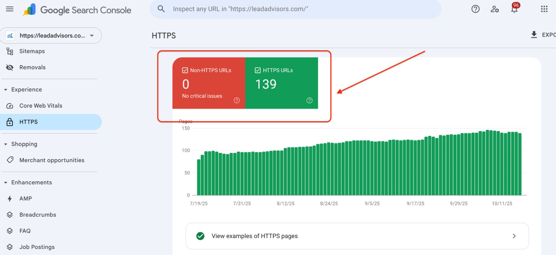The width and height of the screenshot is (556, 255).
Task: Open Merchant opportunities page
Action: coord(52,160)
